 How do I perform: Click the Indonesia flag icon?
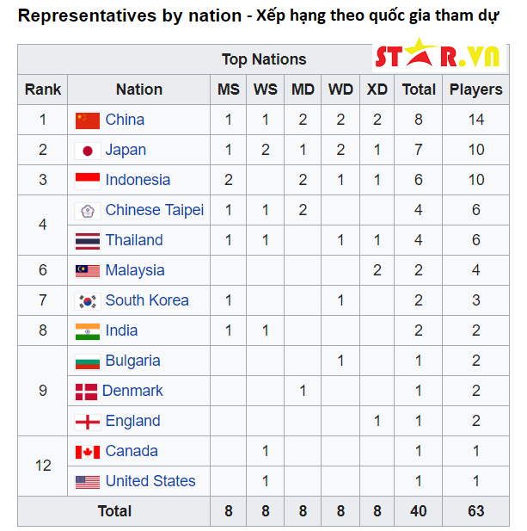tap(87, 181)
